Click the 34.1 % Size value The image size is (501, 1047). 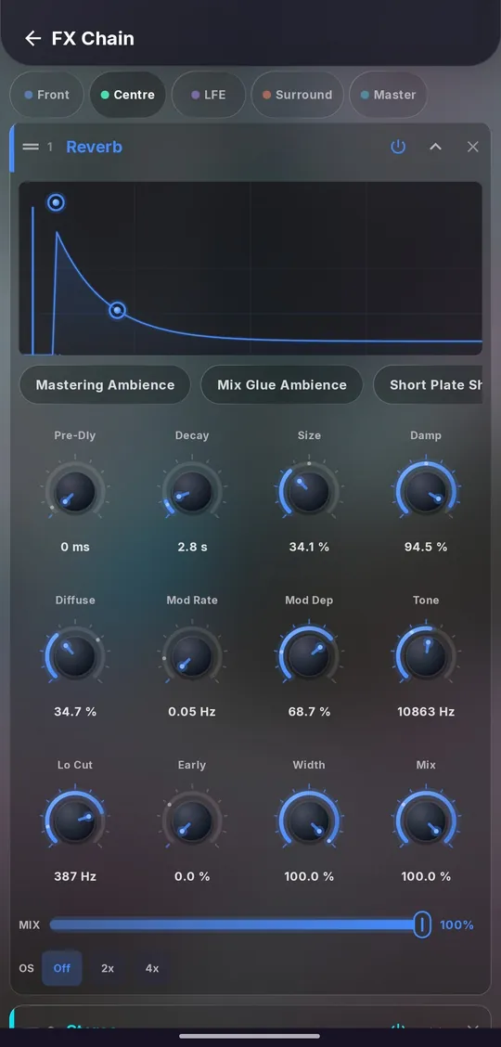309,547
